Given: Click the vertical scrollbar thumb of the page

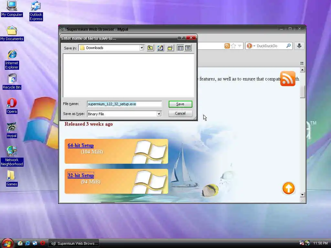Looking at the screenshot, I should 302,92.
